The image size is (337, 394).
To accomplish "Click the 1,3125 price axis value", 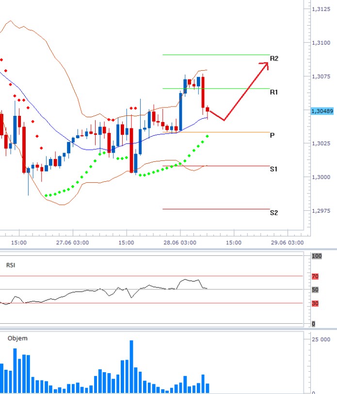I will coord(321,9).
